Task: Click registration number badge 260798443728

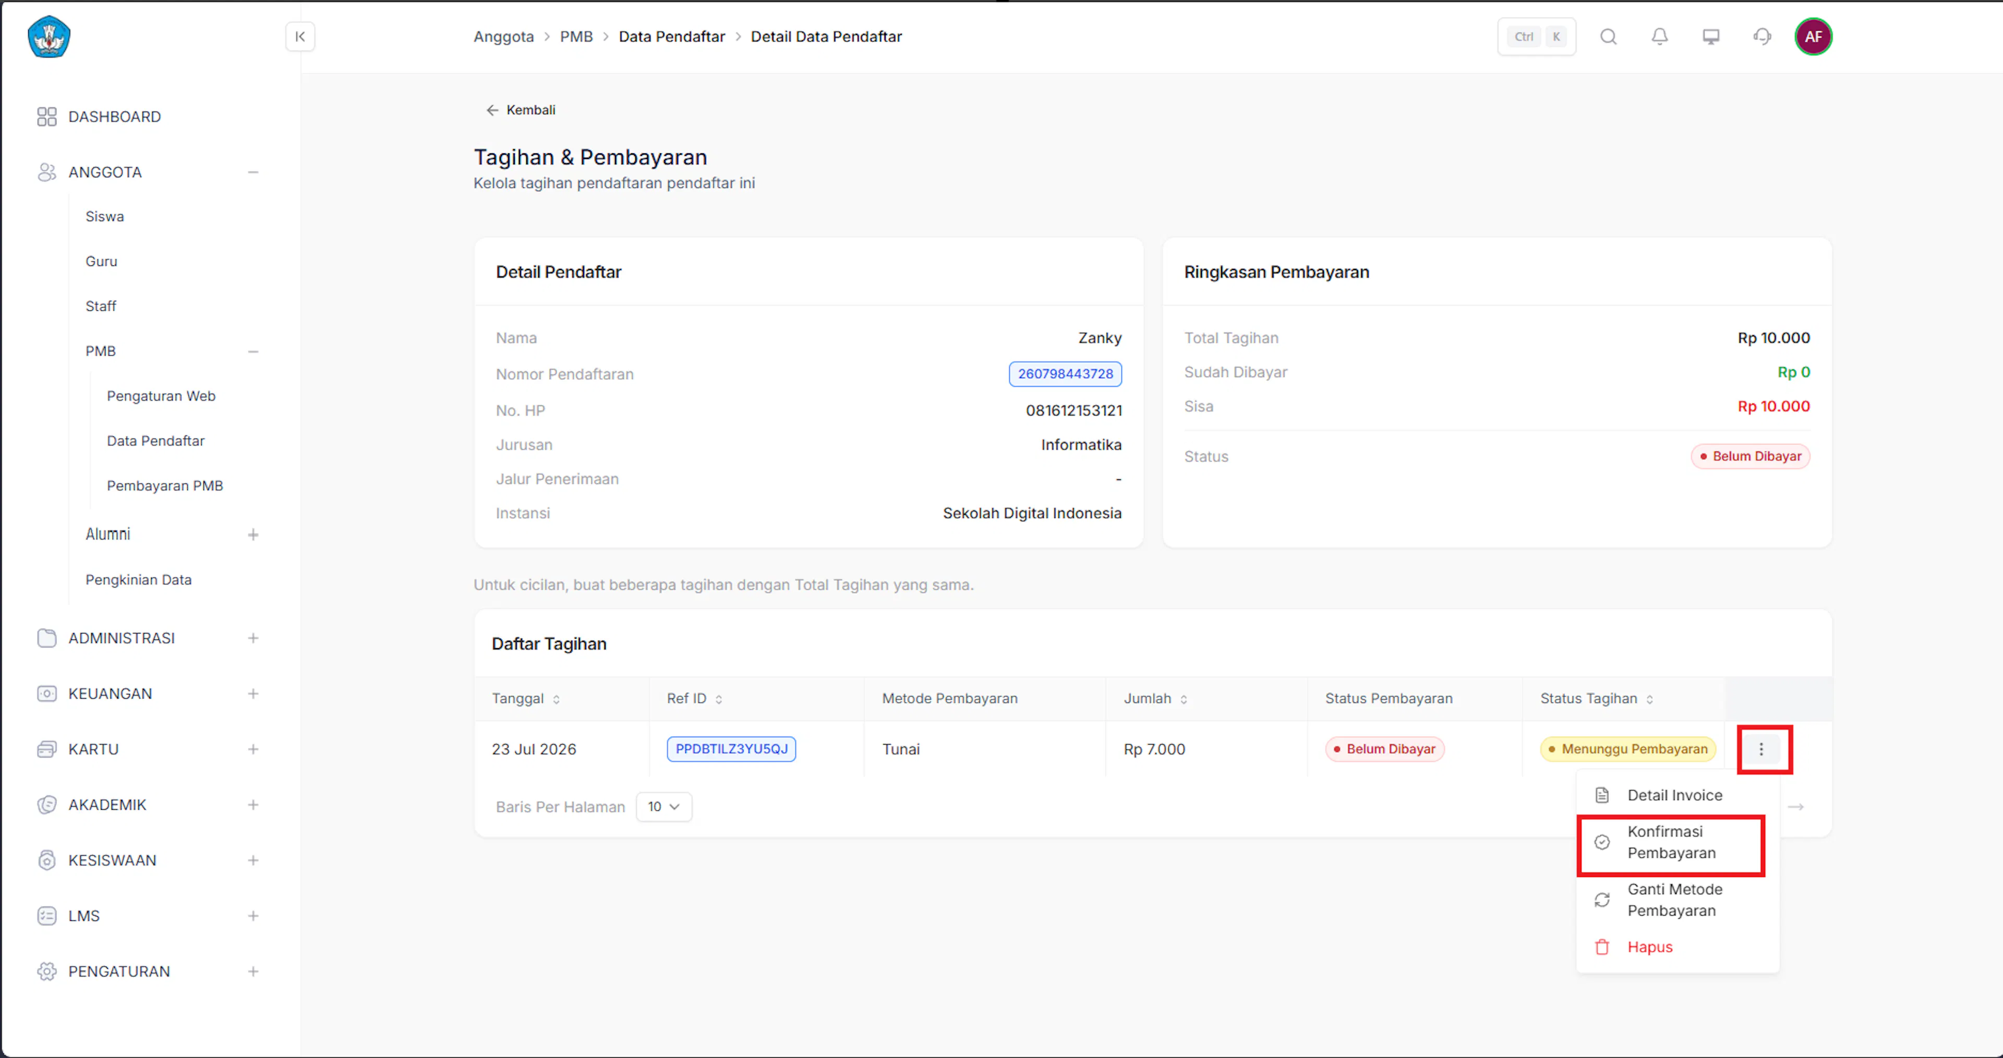Action: point(1065,374)
